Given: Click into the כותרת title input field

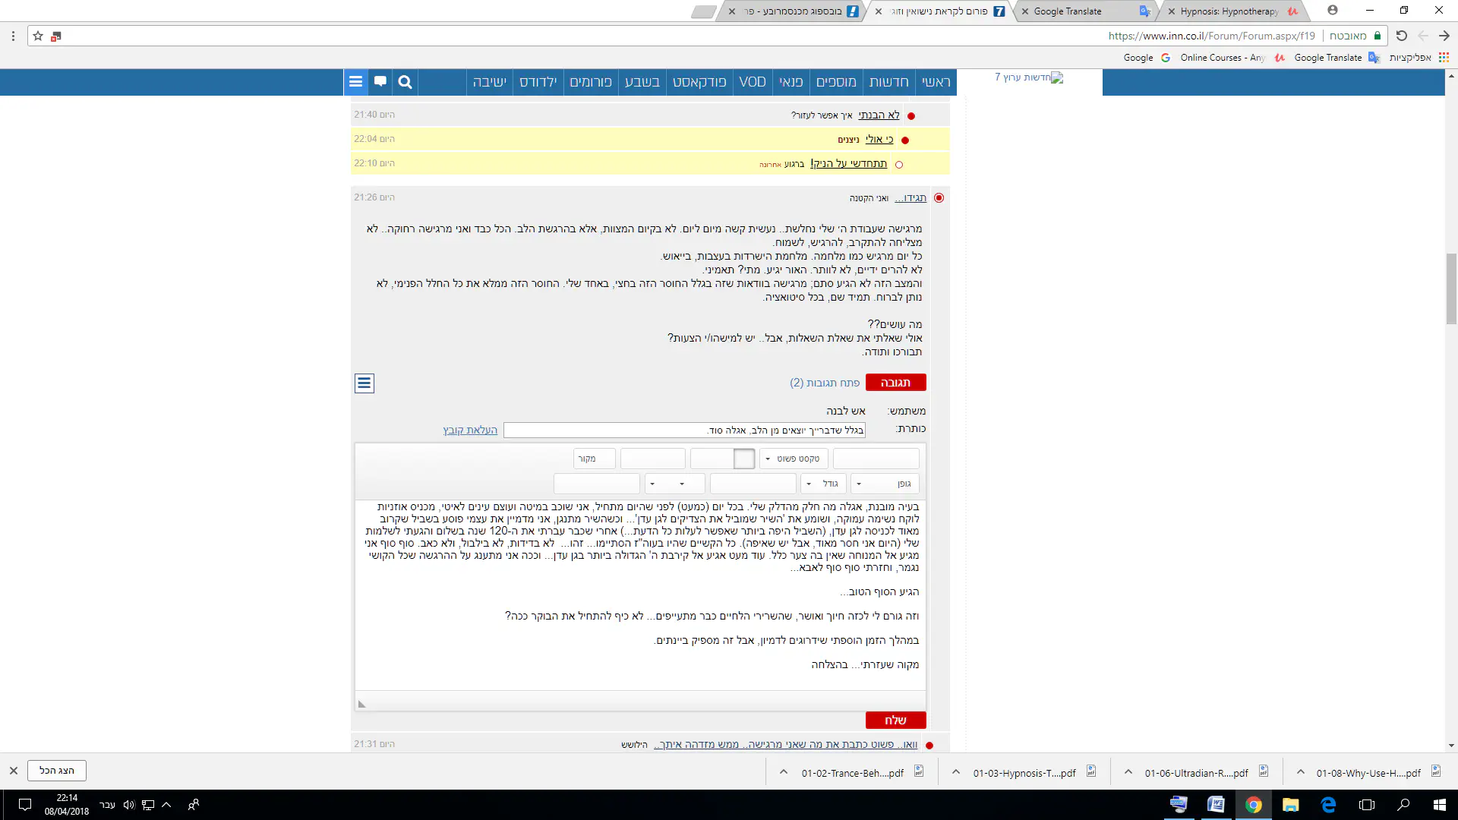Looking at the screenshot, I should [x=683, y=430].
